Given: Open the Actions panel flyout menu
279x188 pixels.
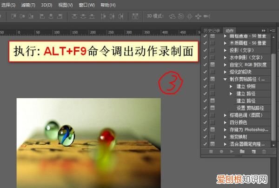Looking at the screenshot, I should pos(272,31).
